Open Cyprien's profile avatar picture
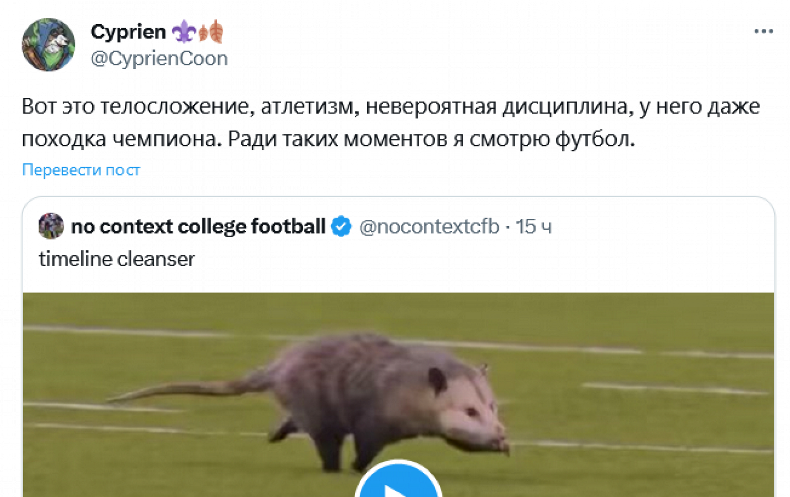Viewport: 790px width, 497px height. pos(48,45)
